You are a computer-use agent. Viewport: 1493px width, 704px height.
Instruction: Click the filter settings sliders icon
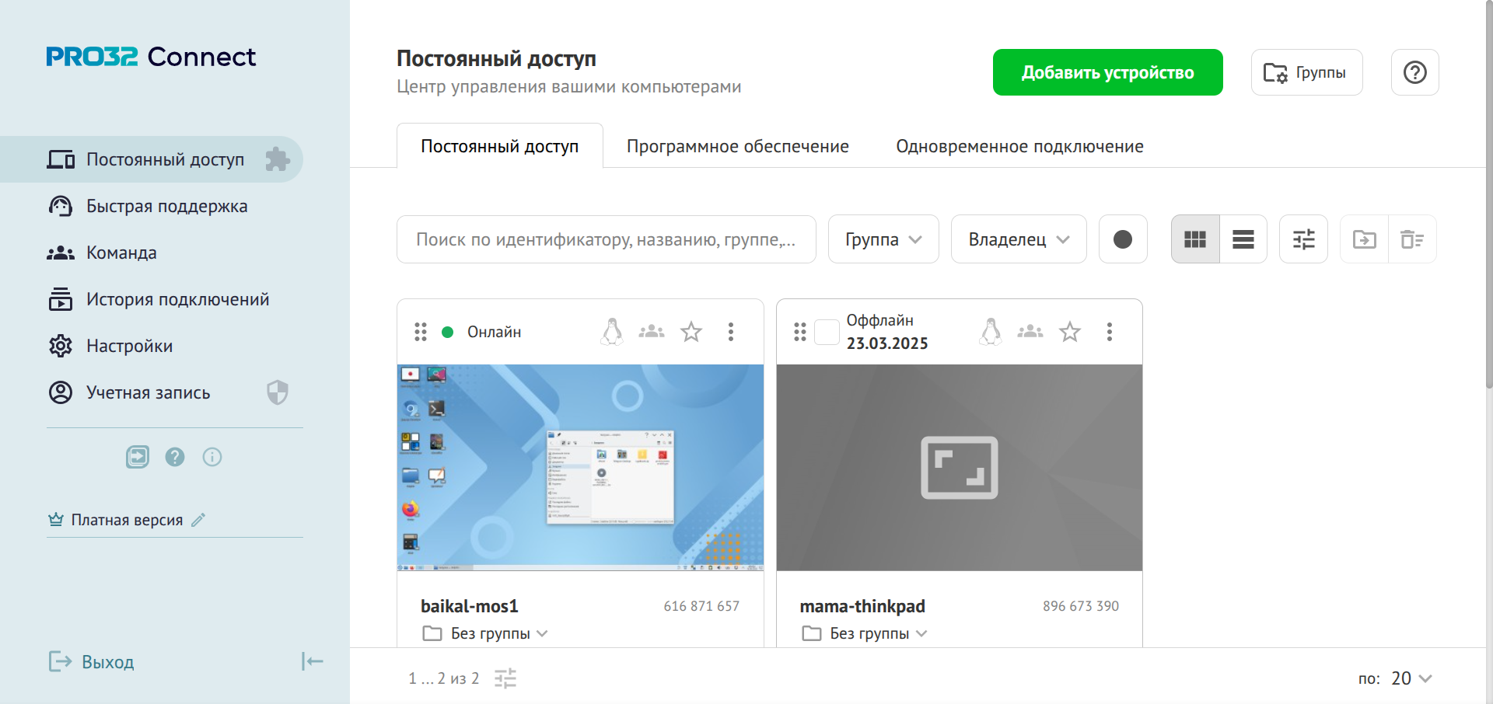[1303, 239]
